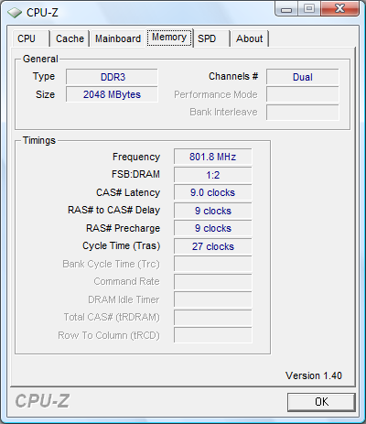Minimize the CPU-Z window
Image resolution: width=366 pixels, height=424 pixels.
(286, 10)
